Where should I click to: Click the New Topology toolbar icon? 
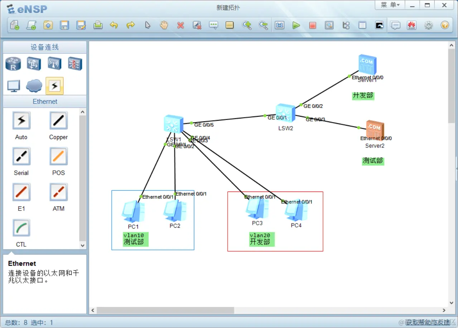pos(15,25)
